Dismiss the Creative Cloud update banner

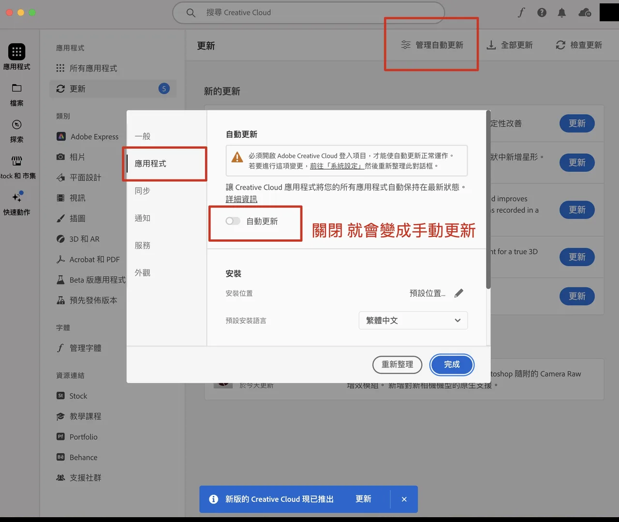coord(404,499)
